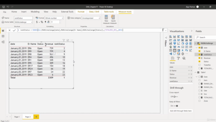Click the Save icon in title bar
Image resolution: width=216 pixels, height=122 pixels.
coord(3,7)
